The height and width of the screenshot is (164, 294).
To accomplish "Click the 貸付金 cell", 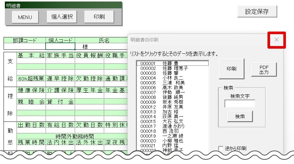I will click(x=60, y=102).
